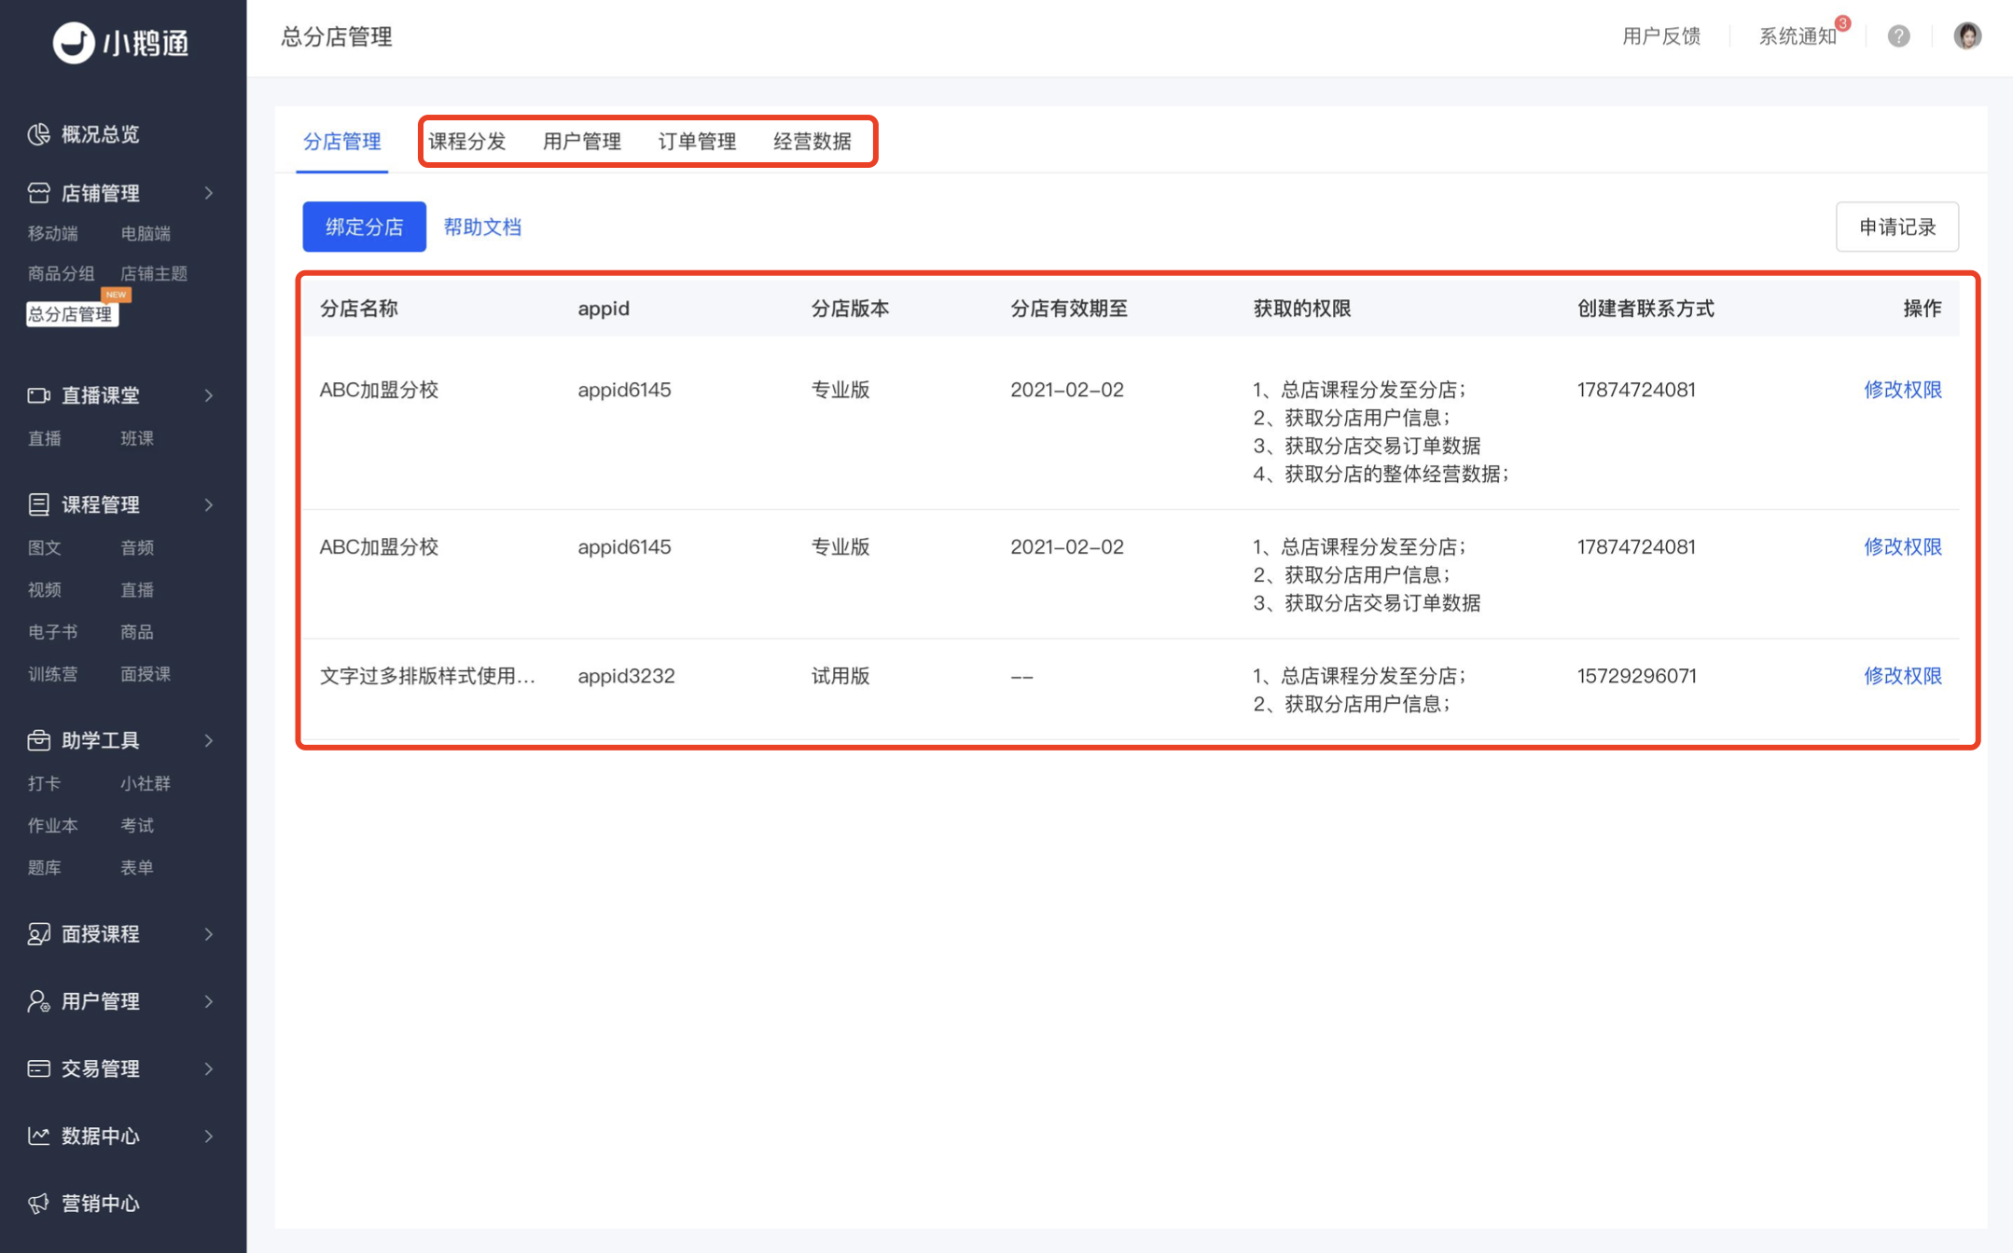Click the 面授课程 icon

click(x=38, y=934)
